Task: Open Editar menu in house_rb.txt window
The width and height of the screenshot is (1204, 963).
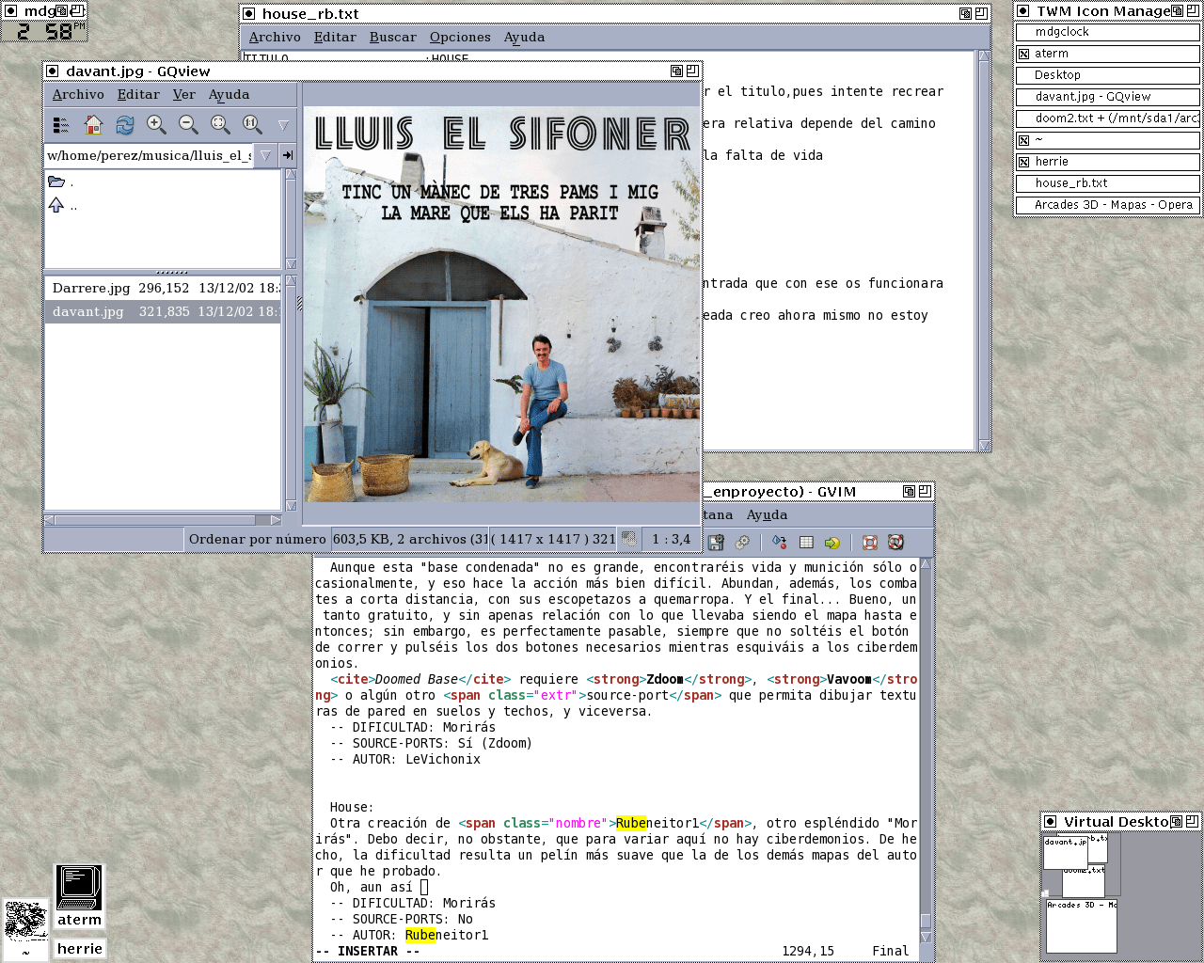Action: click(x=335, y=37)
